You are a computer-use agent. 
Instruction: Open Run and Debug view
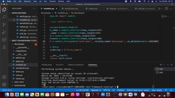4,32
